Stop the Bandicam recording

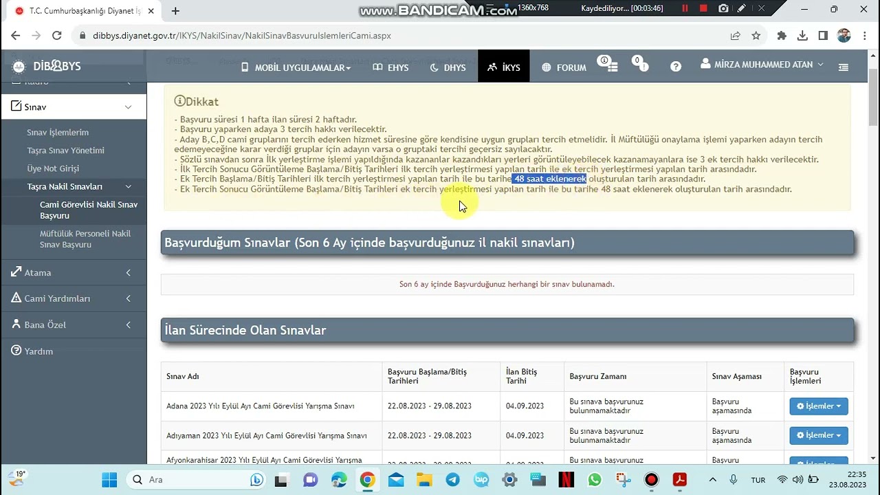click(x=703, y=9)
